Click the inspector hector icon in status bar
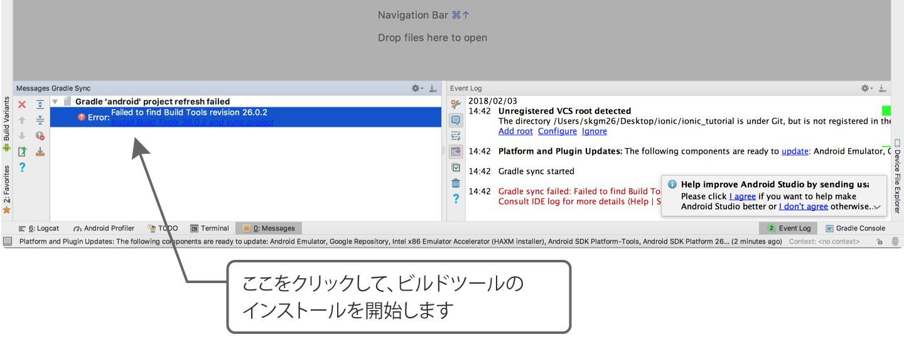This screenshot has height=354, width=904. pos(895,241)
